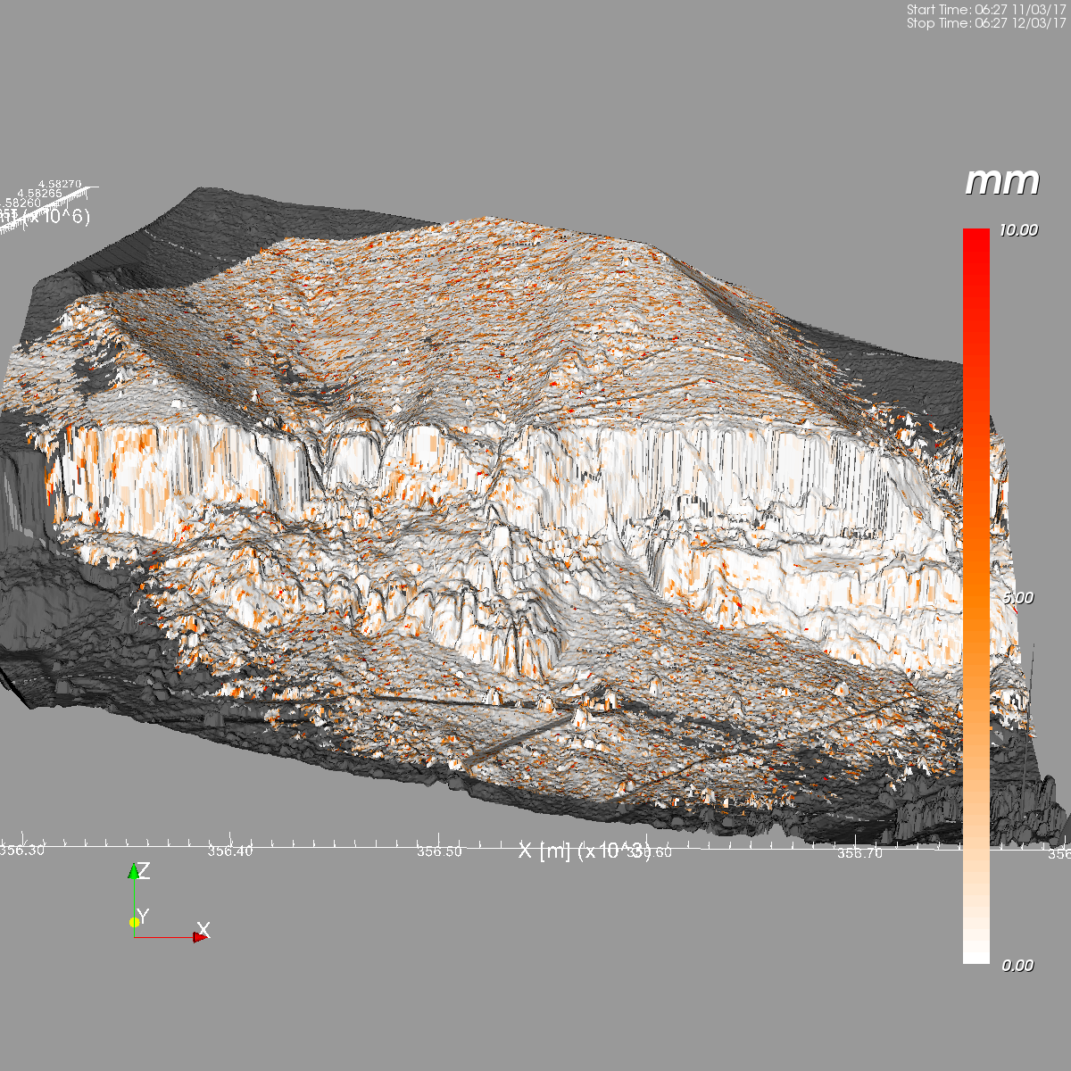Click the green Z axis arrow of orientation widget
This screenshot has width=1071, height=1071.
point(134,872)
